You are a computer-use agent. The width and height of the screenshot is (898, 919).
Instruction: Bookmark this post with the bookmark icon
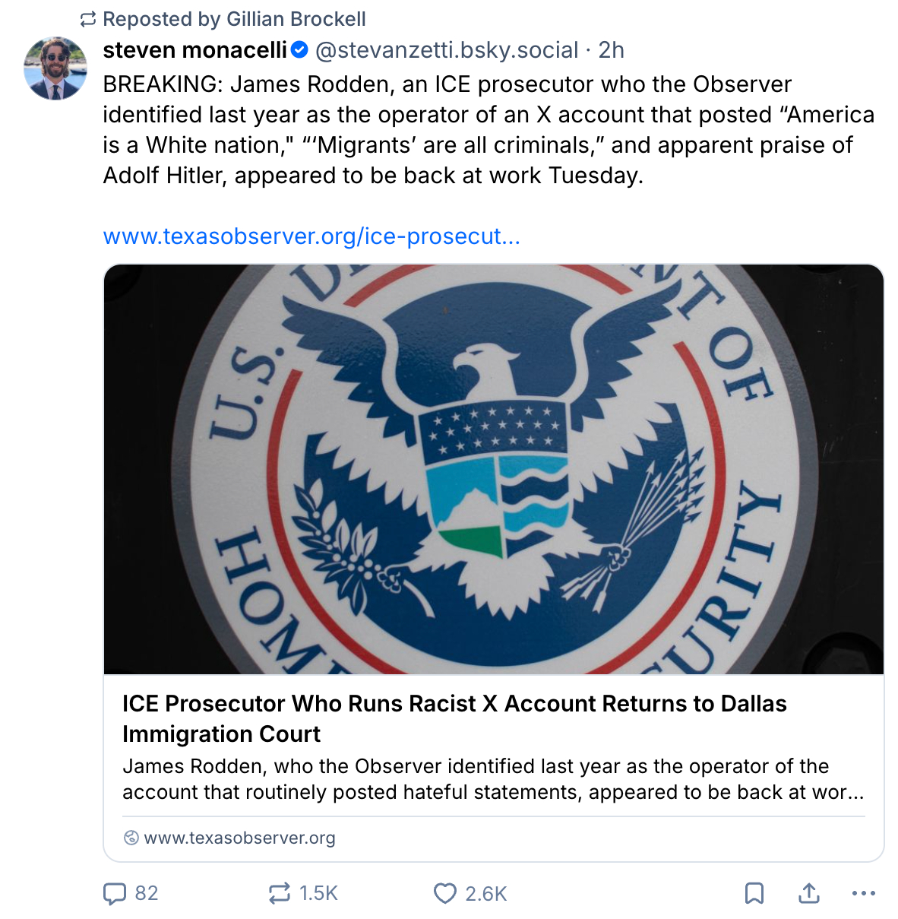[754, 893]
